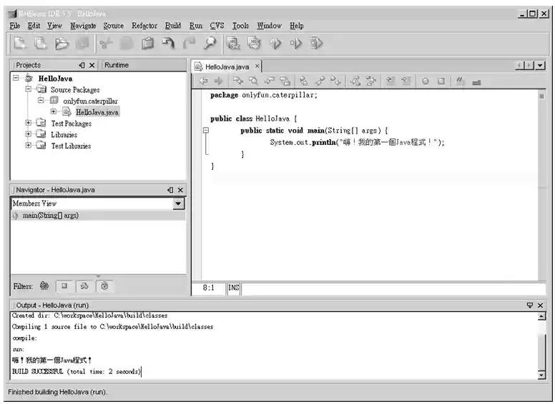Click the Cut scissors icon
This screenshot has width=555, height=404.
[106, 44]
